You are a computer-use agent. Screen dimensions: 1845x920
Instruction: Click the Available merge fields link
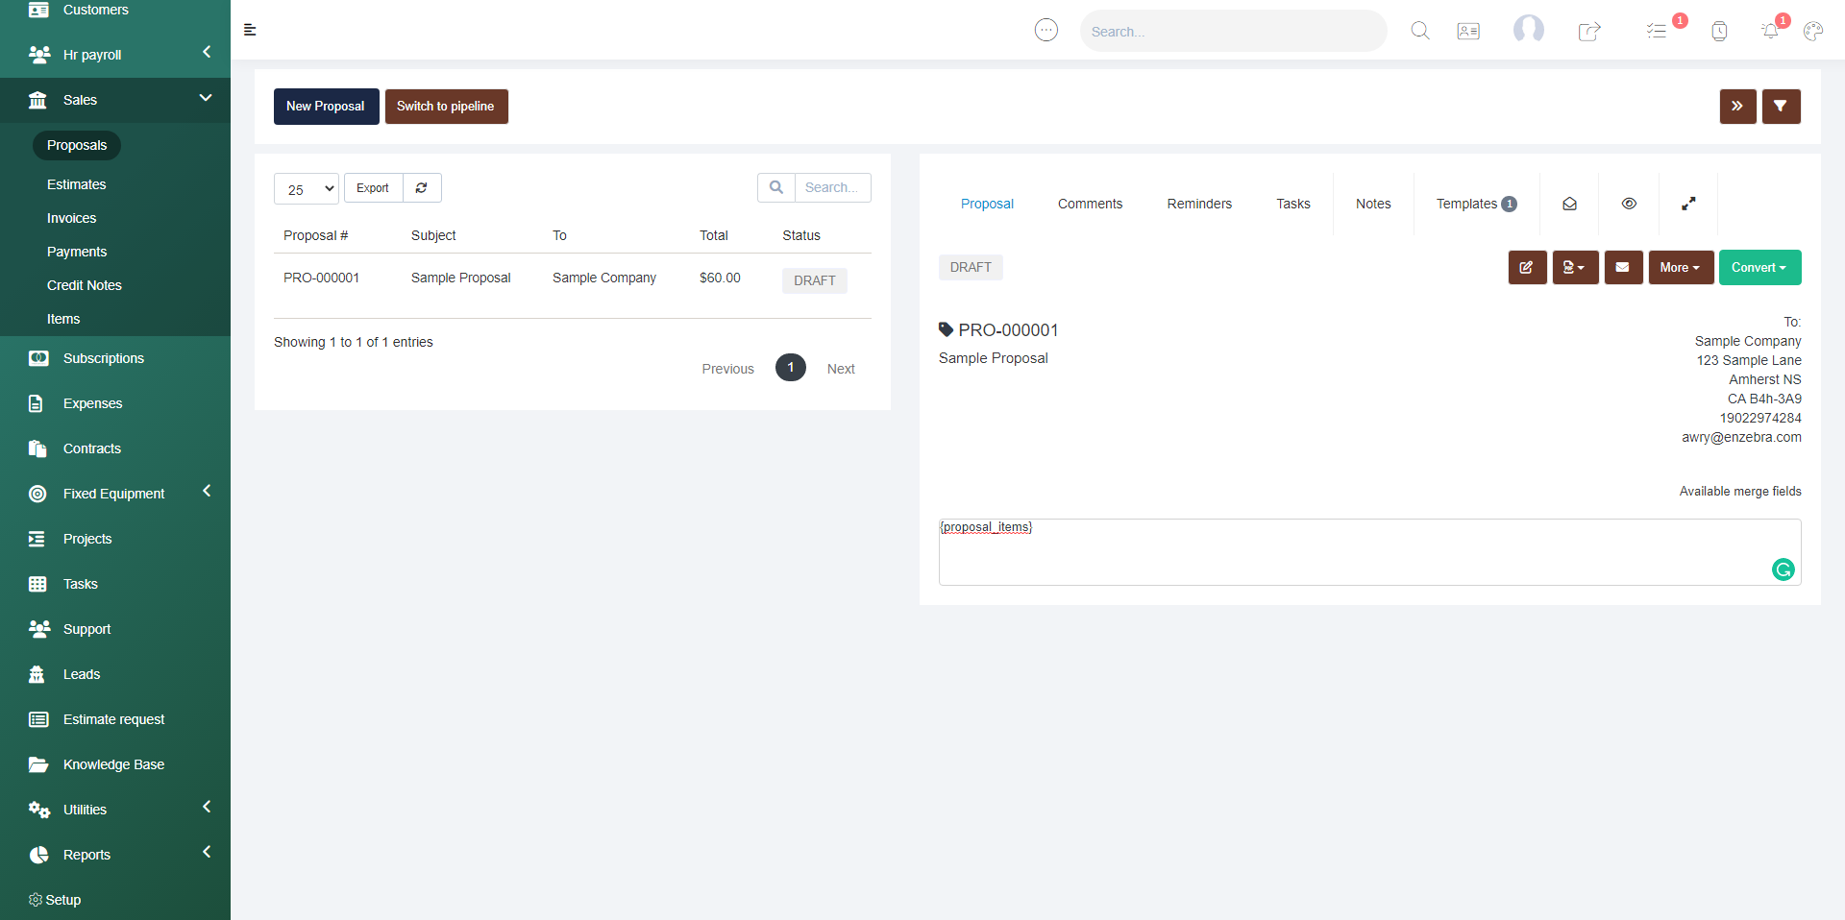[1739, 491]
